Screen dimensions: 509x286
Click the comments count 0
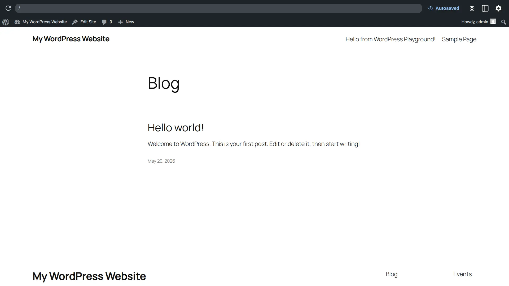click(111, 22)
